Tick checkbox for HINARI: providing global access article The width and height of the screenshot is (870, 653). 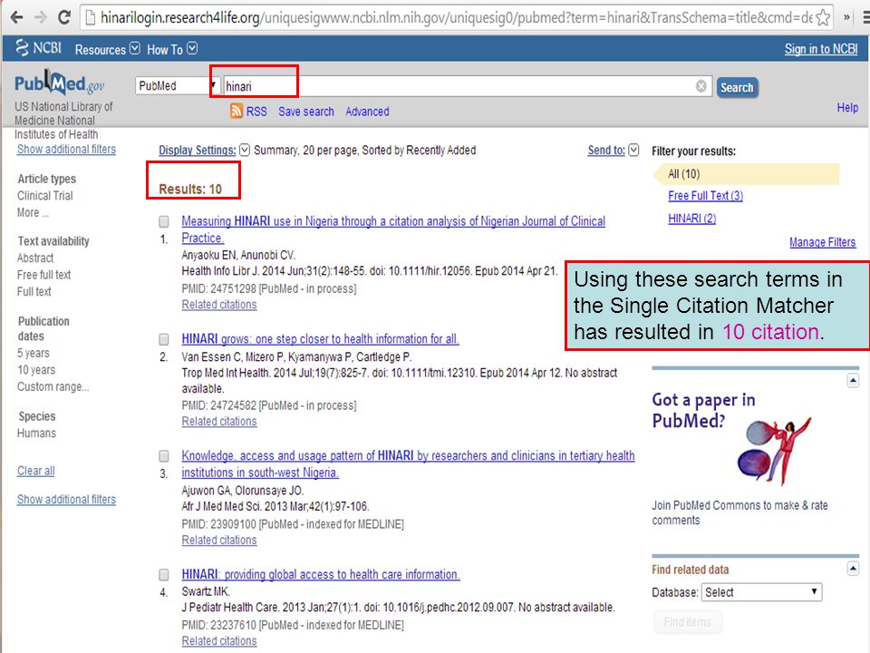164,574
